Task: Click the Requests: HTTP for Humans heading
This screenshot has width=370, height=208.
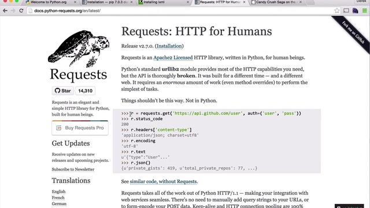Action: (x=197, y=31)
